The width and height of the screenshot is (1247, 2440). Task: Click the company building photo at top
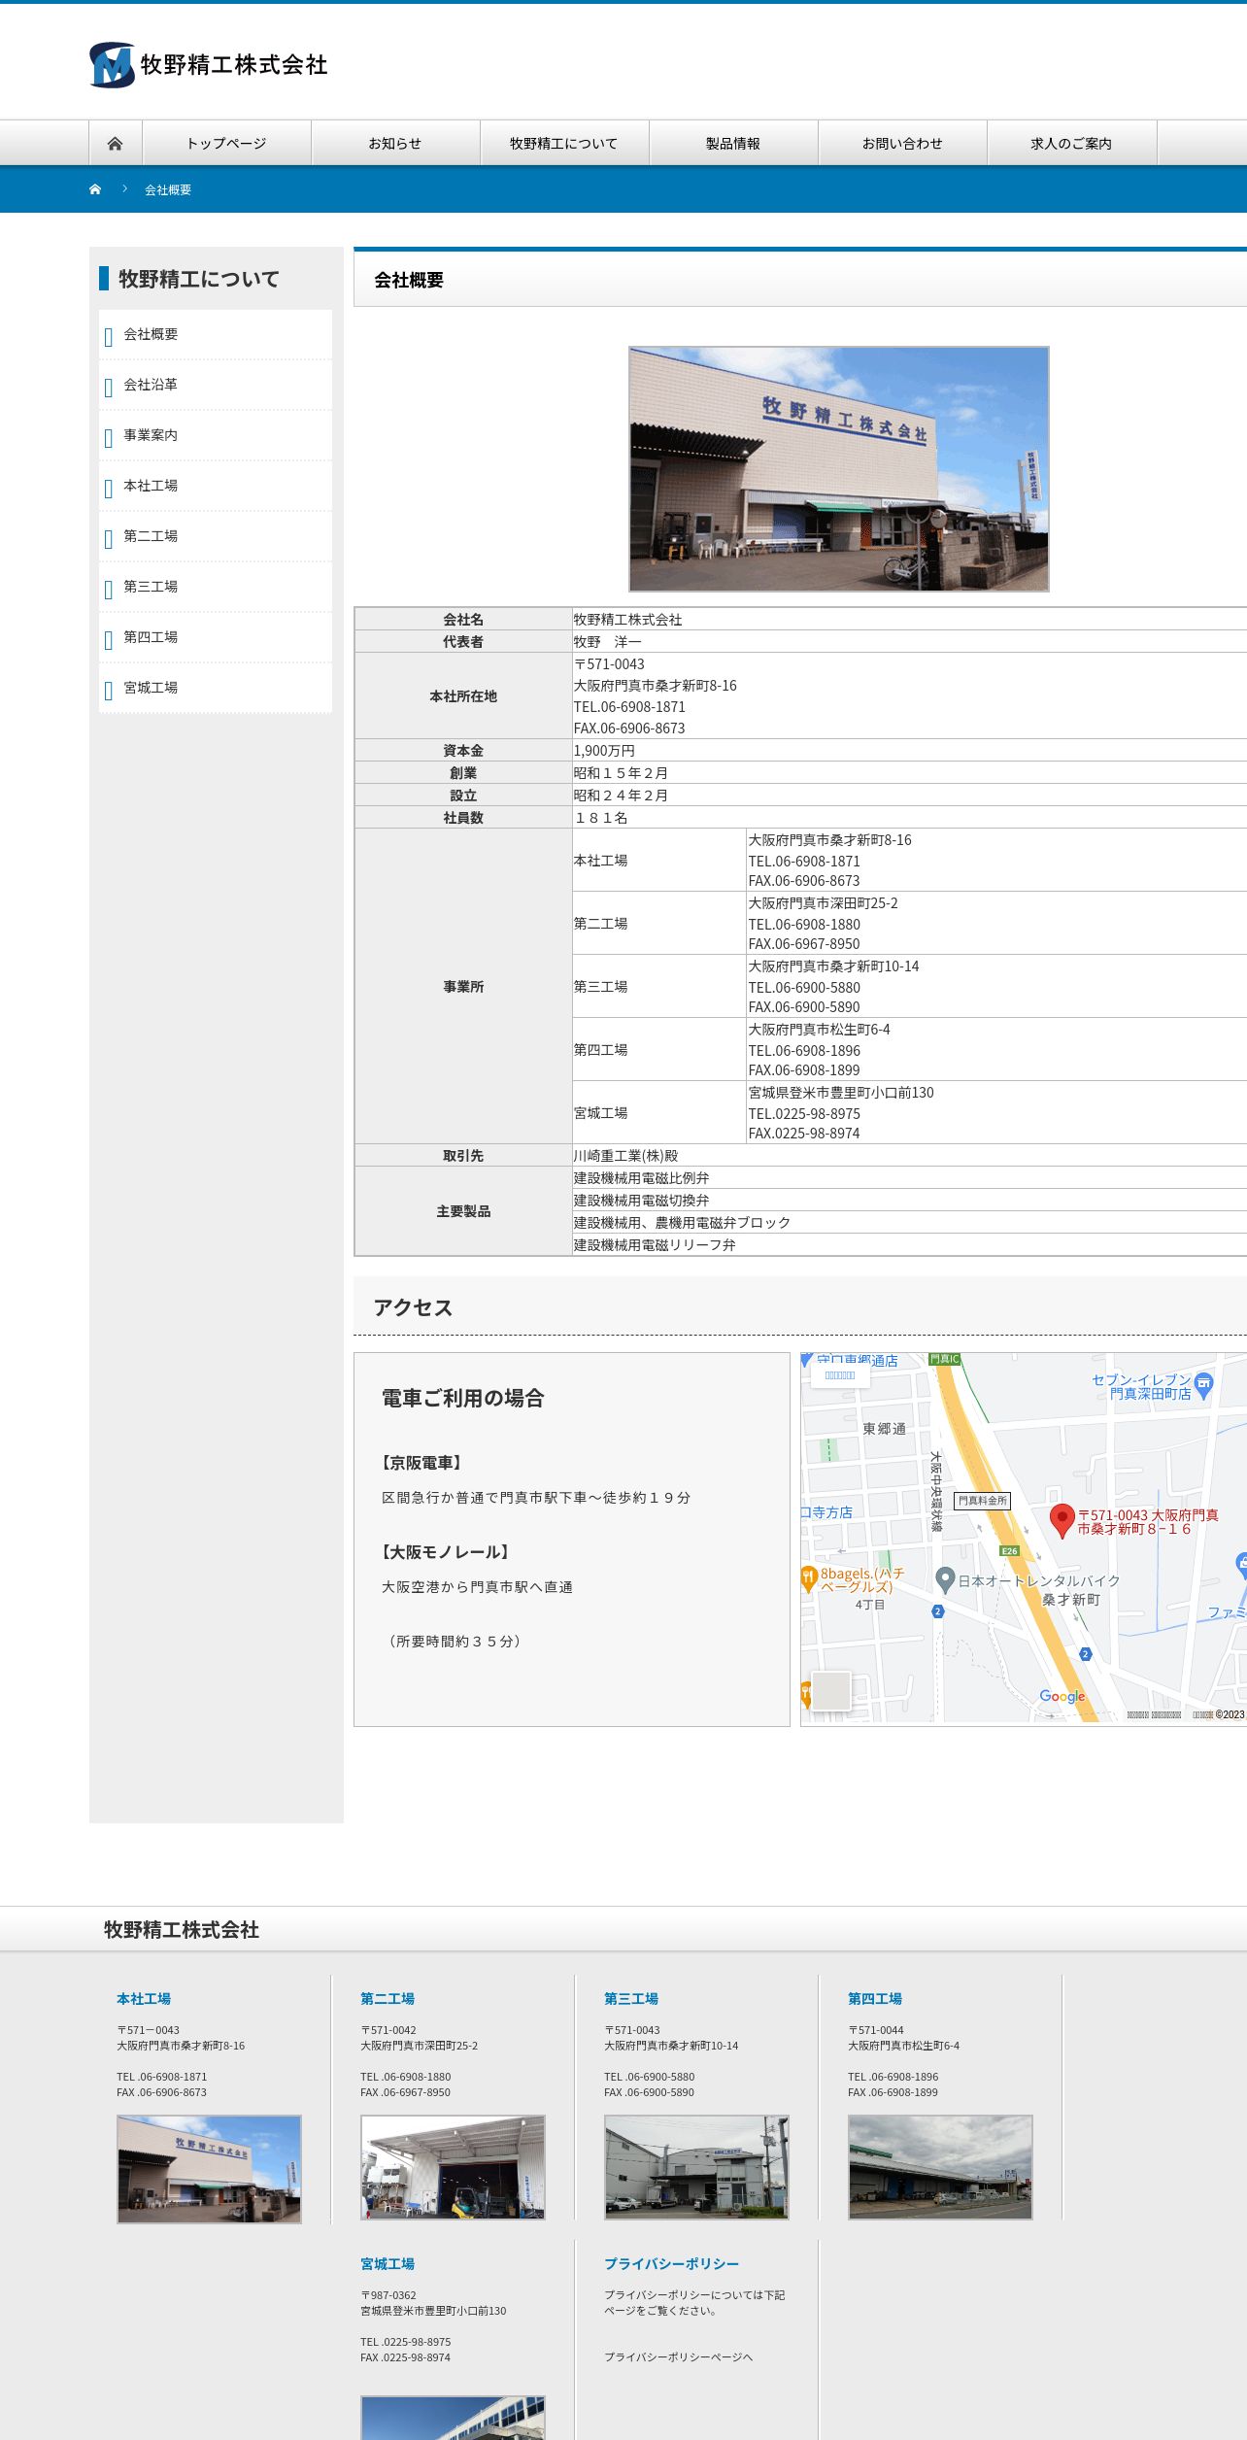click(x=839, y=469)
